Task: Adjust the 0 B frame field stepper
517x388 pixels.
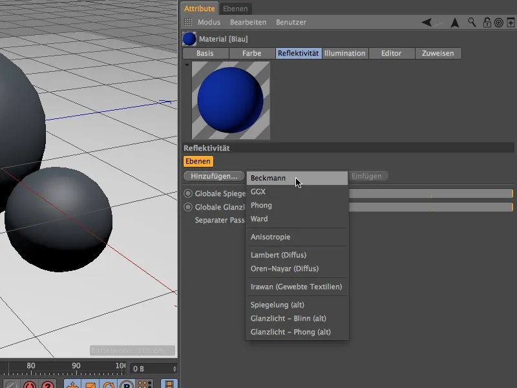Action: click(174, 369)
